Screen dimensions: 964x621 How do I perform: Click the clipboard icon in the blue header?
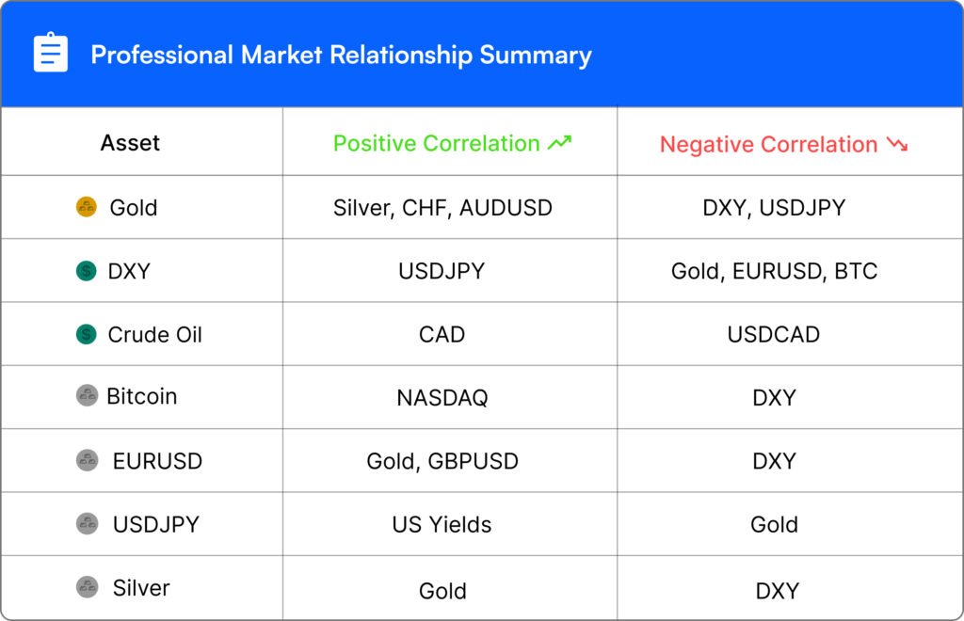point(51,53)
